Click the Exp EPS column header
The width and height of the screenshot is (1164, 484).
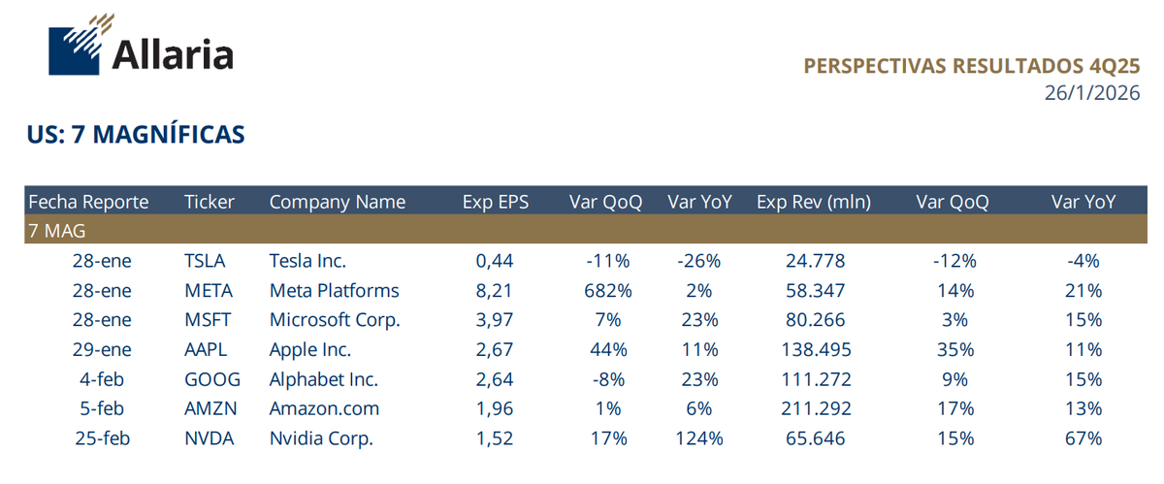click(495, 202)
